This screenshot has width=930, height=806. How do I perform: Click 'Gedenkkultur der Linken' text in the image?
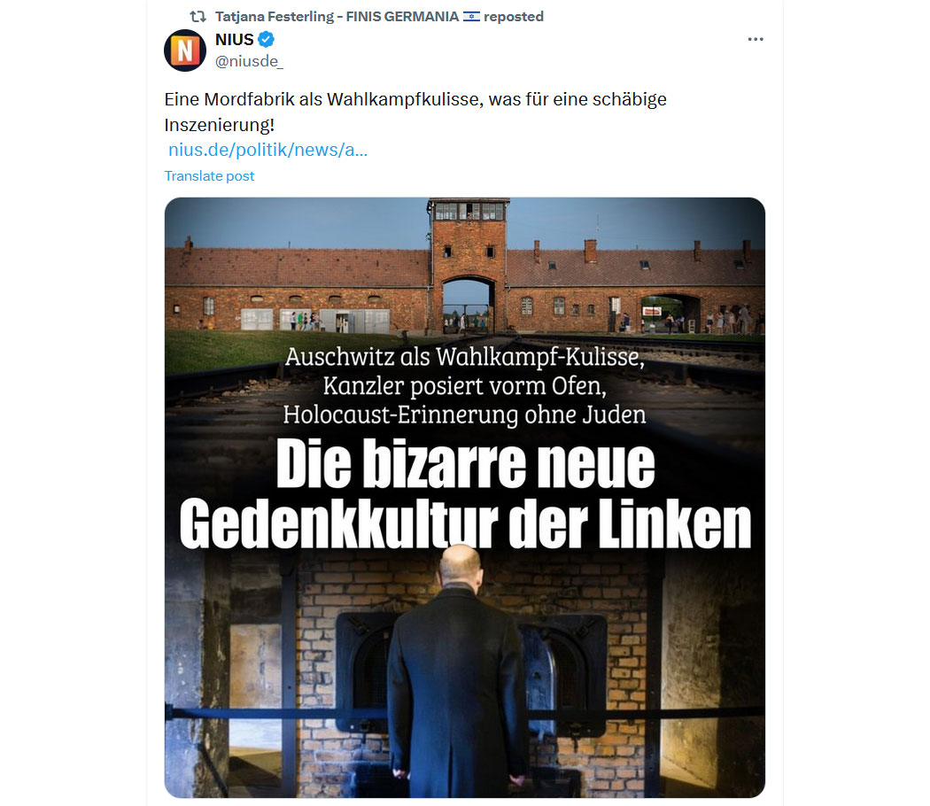tap(465, 523)
